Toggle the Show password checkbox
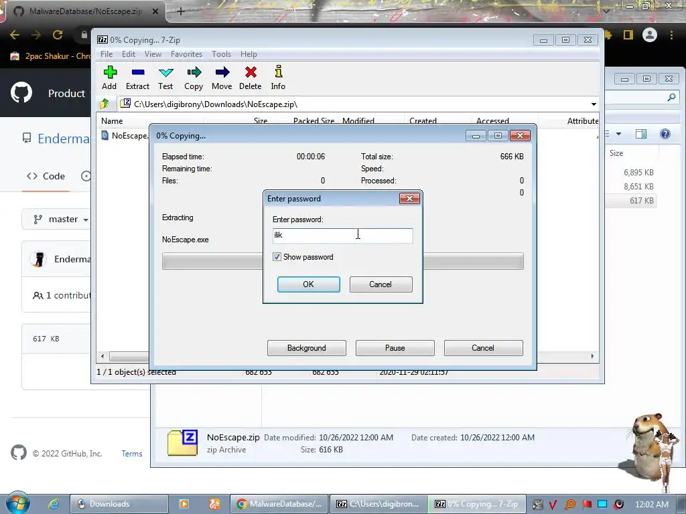 point(277,256)
